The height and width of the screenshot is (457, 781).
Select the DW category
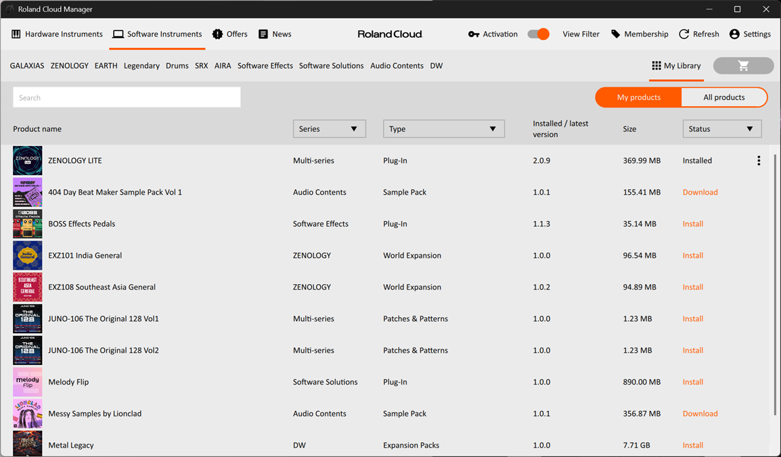pos(437,66)
